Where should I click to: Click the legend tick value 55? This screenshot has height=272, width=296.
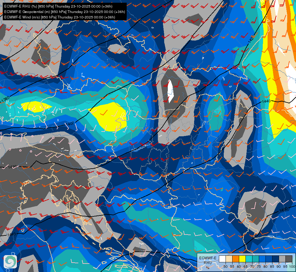click(232, 267)
